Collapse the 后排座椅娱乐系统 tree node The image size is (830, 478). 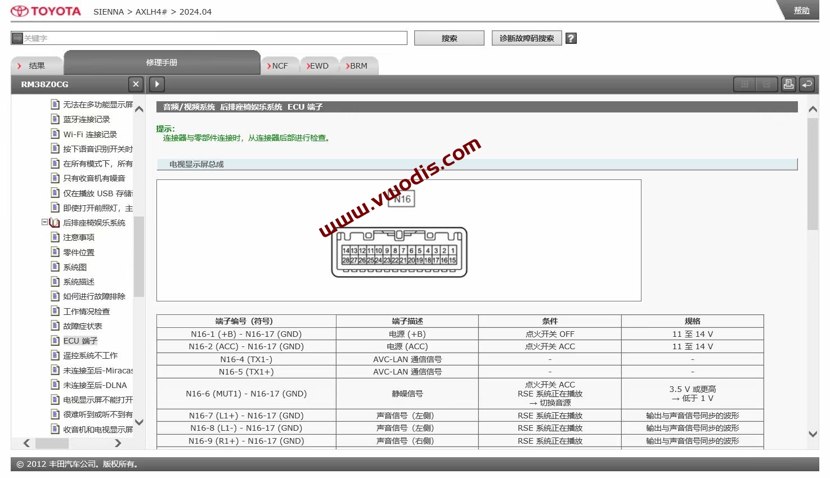45,222
